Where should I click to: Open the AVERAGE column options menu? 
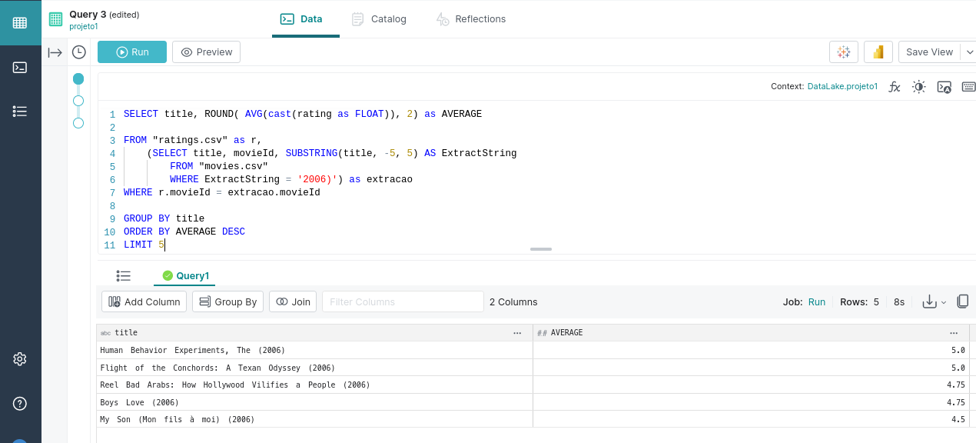click(954, 332)
